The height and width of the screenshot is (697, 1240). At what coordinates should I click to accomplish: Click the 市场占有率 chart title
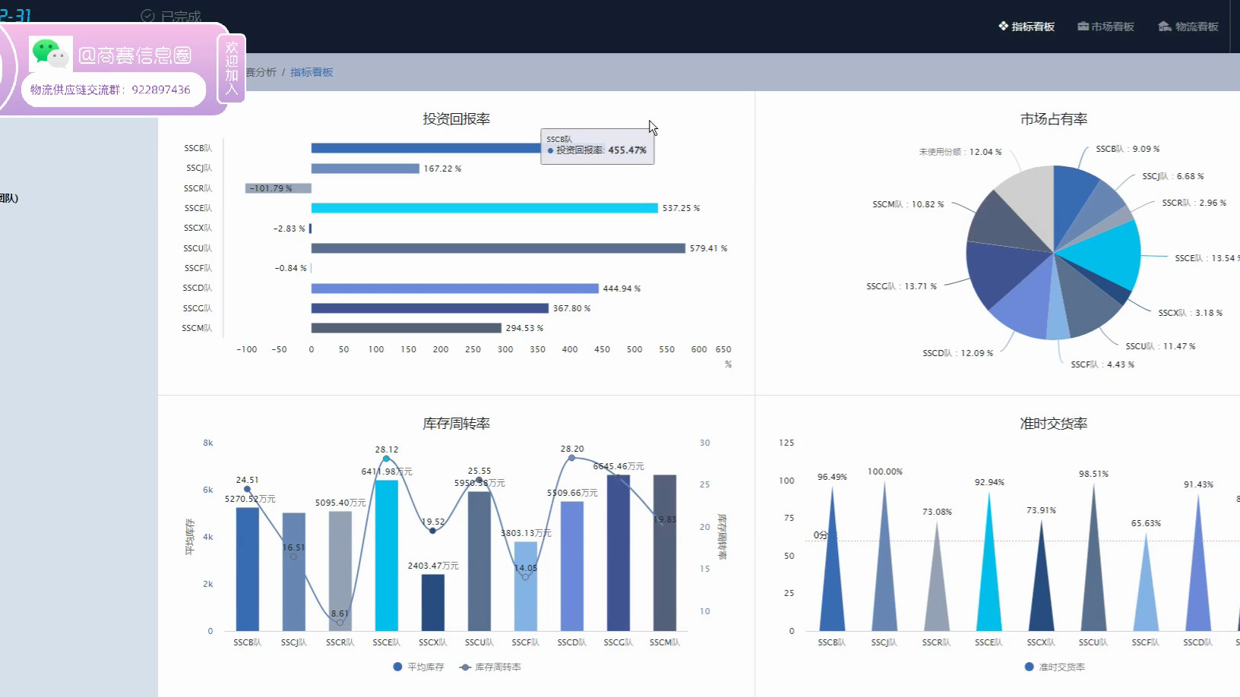pyautogui.click(x=1054, y=118)
